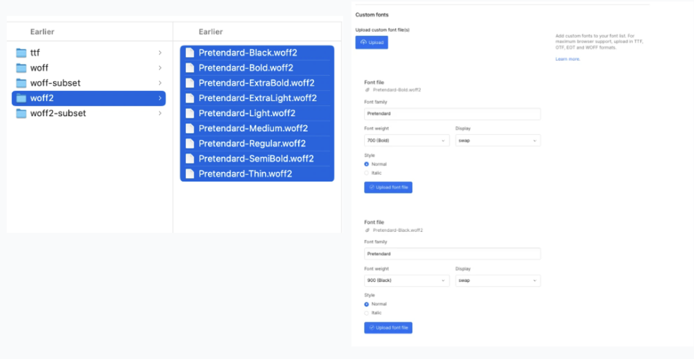694x359 pixels.
Task: Select Pretendard-Medium.woff2 file name
Action: tap(253, 129)
